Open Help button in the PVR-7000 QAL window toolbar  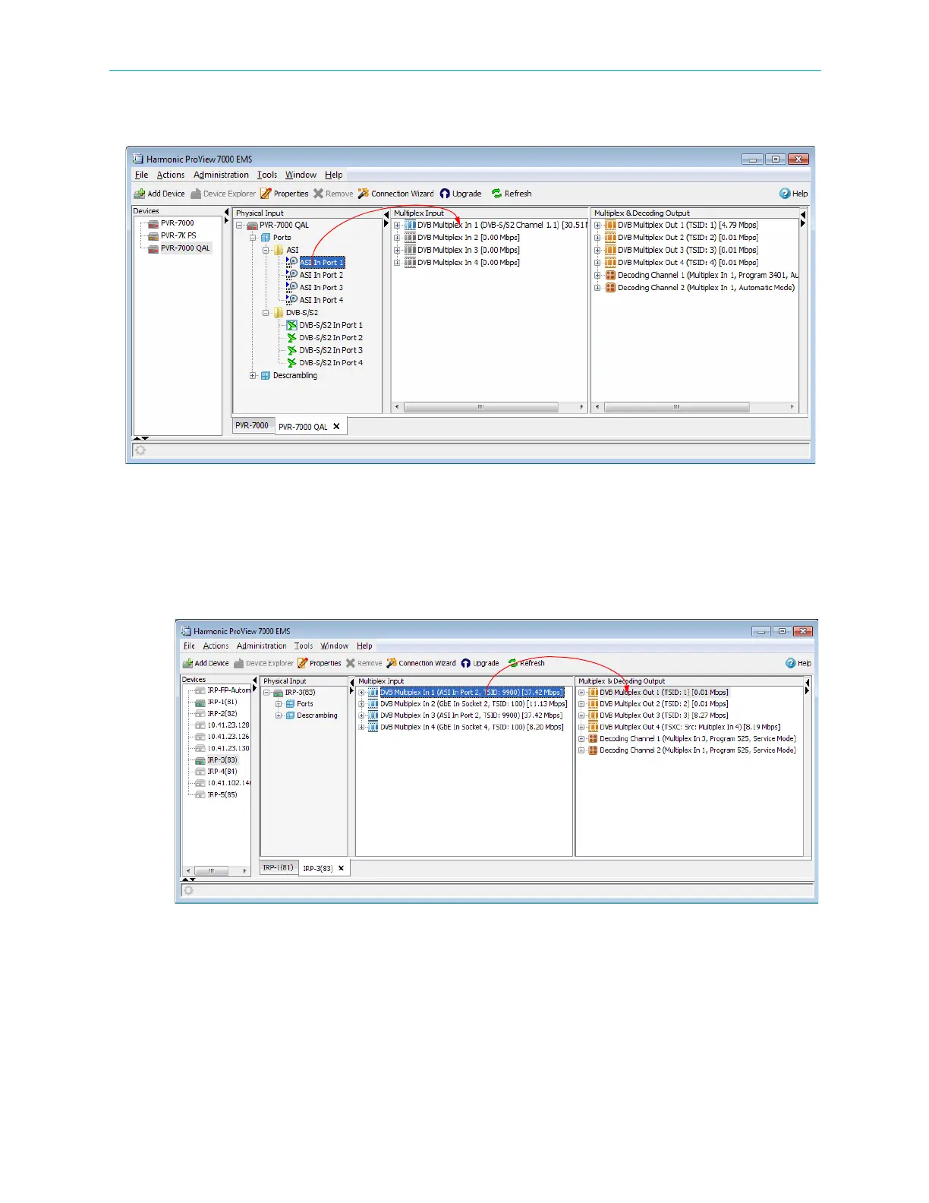tap(794, 194)
